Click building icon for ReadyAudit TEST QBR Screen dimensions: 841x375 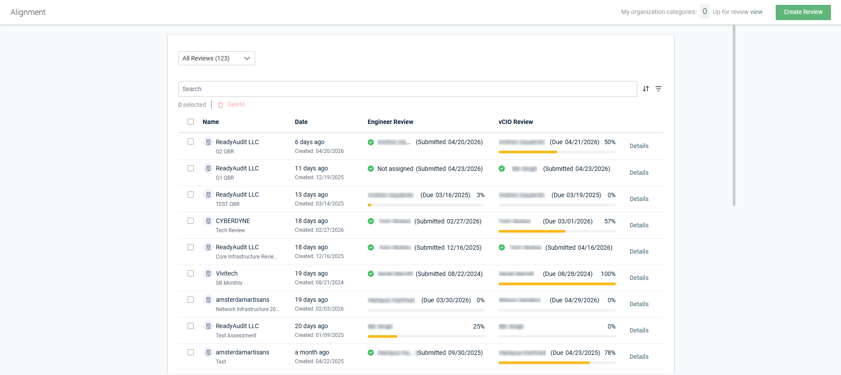pos(208,195)
